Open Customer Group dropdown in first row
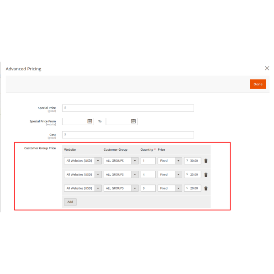This screenshot has height=274, width=274. tap(121, 161)
